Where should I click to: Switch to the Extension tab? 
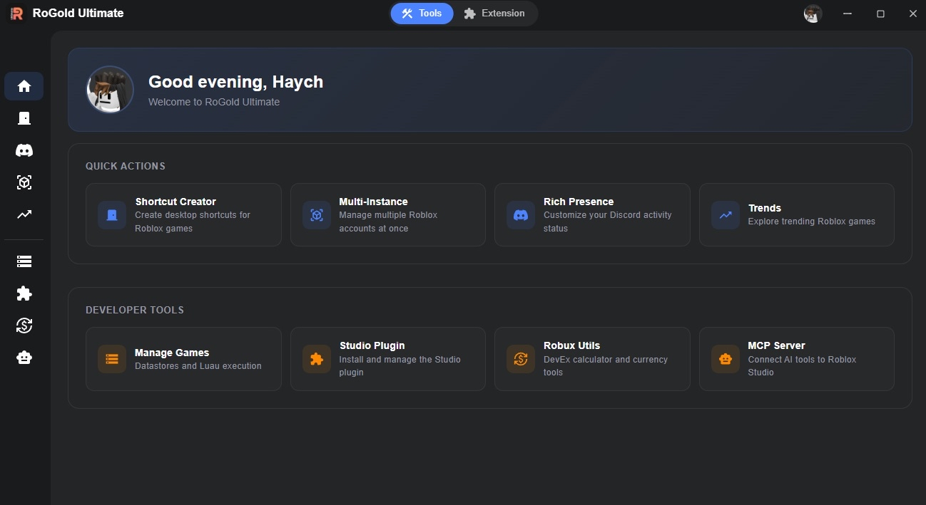point(494,14)
